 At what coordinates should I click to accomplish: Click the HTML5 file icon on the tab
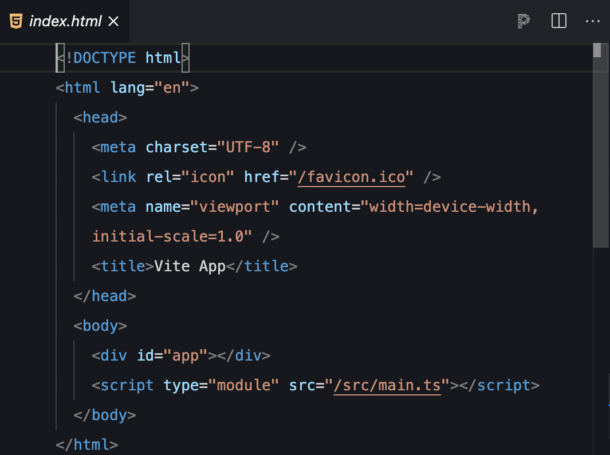click(x=15, y=21)
